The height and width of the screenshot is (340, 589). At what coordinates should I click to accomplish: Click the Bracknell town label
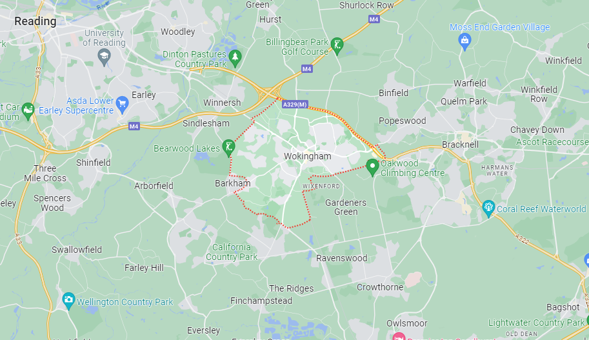(x=460, y=145)
